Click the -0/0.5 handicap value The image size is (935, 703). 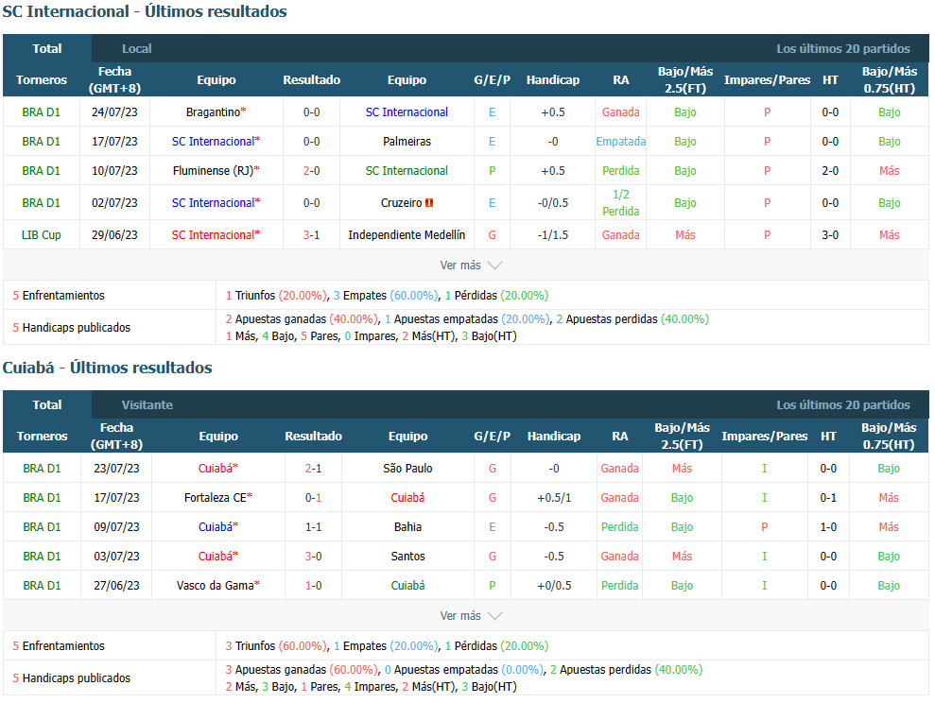pos(553,203)
